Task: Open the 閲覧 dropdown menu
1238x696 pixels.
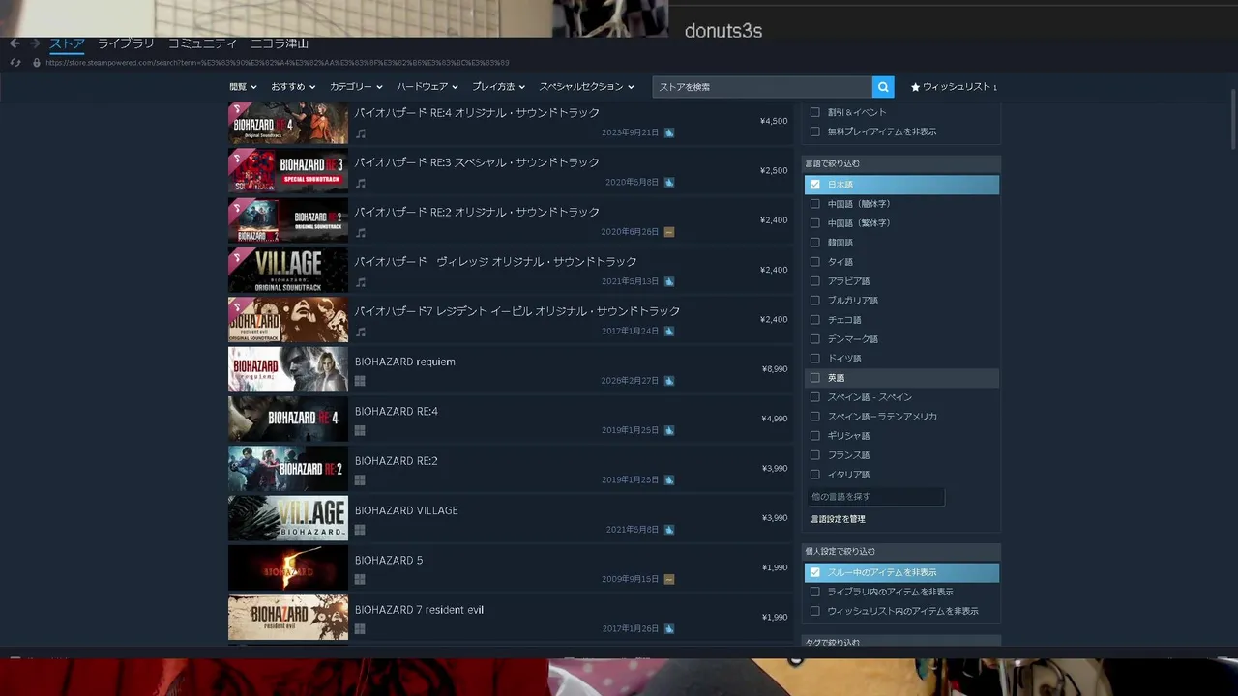Action: pyautogui.click(x=243, y=87)
